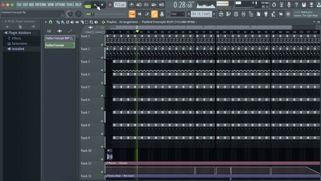Open the VIEW menu
321x181 pixels.
[51, 5]
